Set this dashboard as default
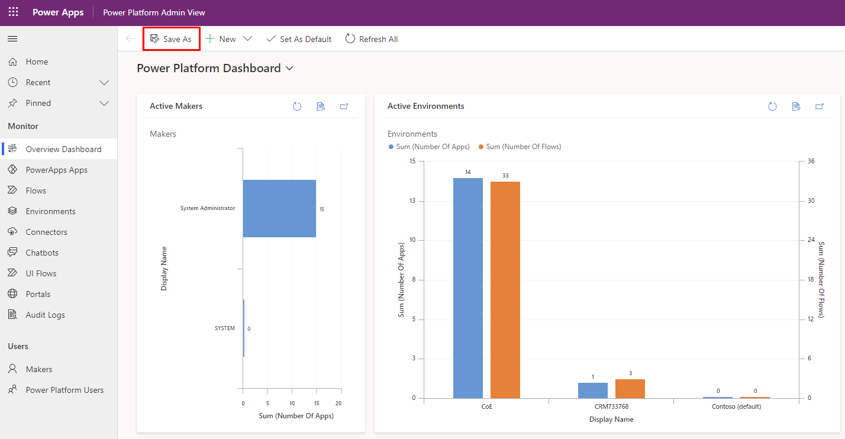Image resolution: width=845 pixels, height=439 pixels. pos(299,38)
